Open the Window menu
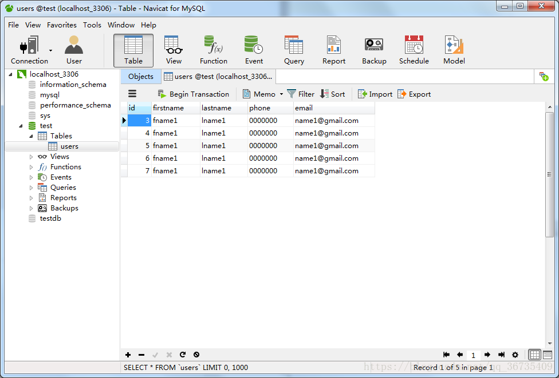The width and height of the screenshot is (559, 378). click(x=121, y=25)
